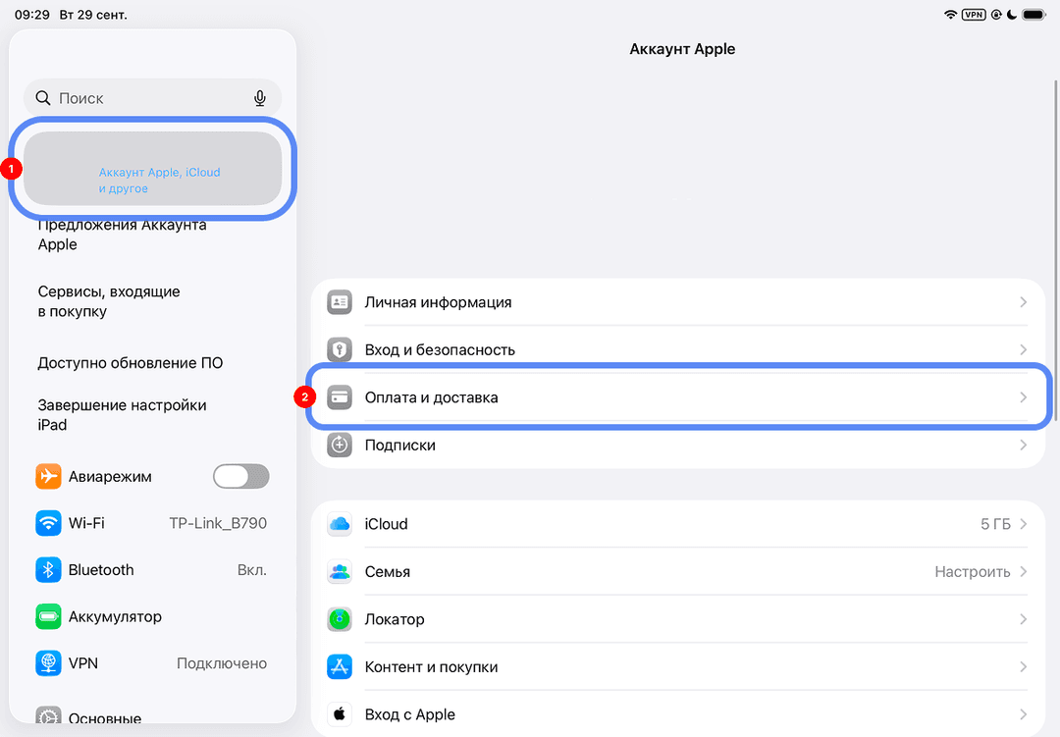Viewport: 1060px width, 737px height.
Task: Tap the TP-Link_B790 network name
Action: 218,523
